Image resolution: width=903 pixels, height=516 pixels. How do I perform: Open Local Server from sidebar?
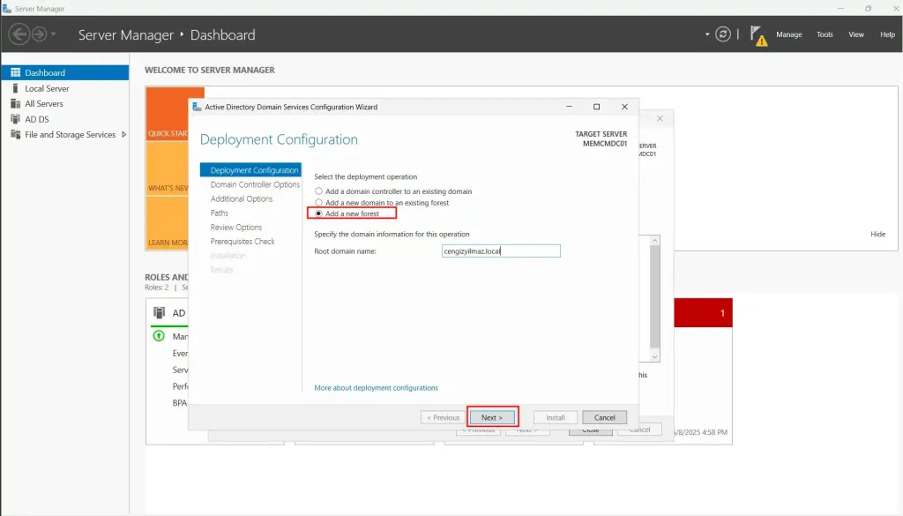46,88
